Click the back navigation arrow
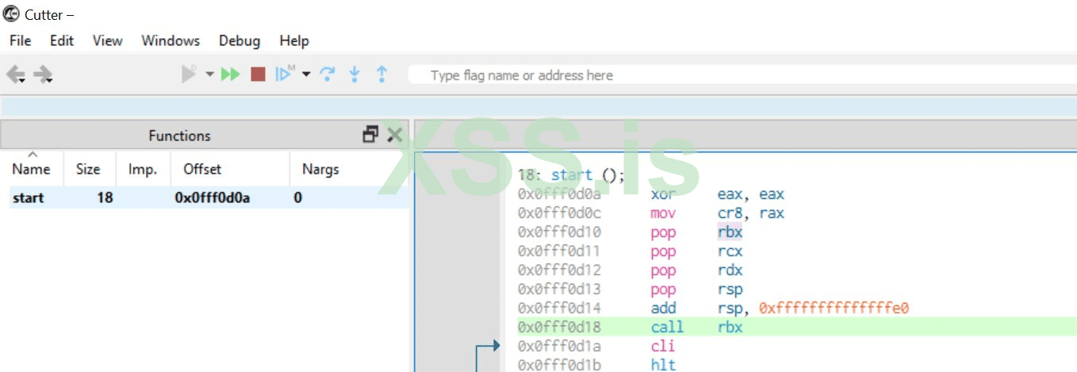This screenshot has width=1077, height=372. pos(15,75)
